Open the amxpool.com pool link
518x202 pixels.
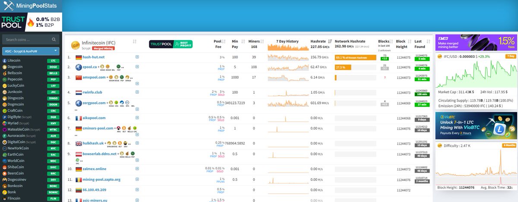(x=94, y=77)
